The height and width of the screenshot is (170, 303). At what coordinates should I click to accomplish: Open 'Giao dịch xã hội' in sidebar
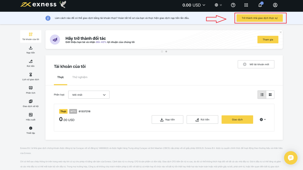[x=31, y=103]
